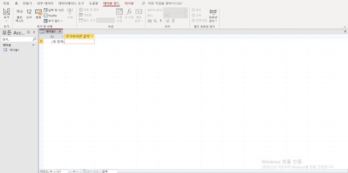Click the increase decimals icon
Viewport: 348px width, 173px height.
click(167, 21)
